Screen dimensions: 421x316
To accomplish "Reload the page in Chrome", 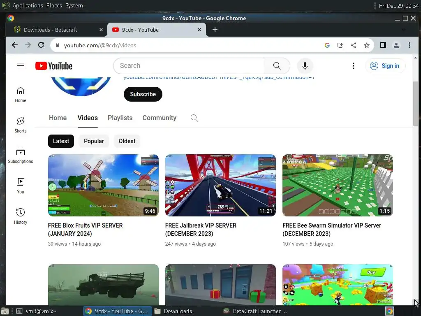I will [41, 45].
